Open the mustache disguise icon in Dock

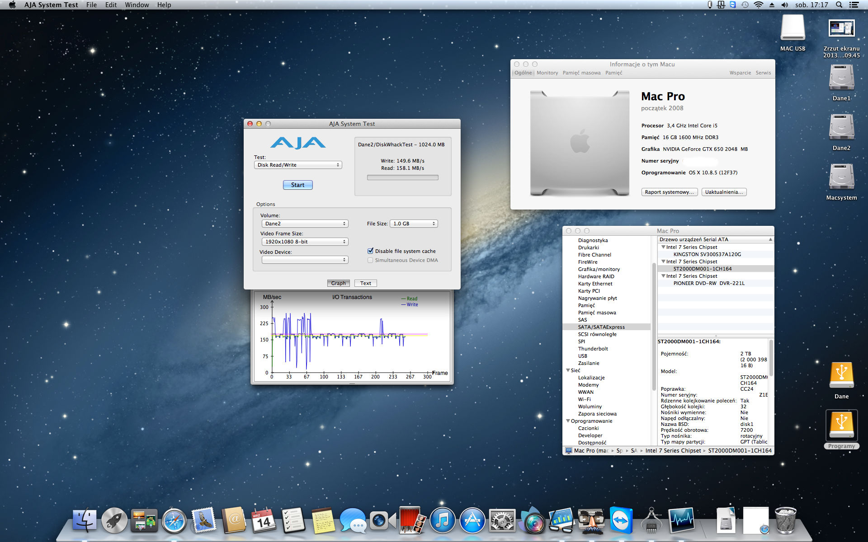pyautogui.click(x=591, y=520)
